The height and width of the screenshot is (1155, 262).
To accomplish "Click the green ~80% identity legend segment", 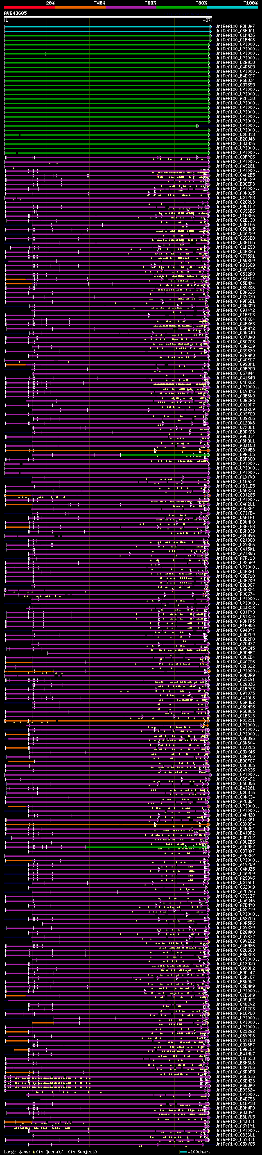I will pos(182,7).
